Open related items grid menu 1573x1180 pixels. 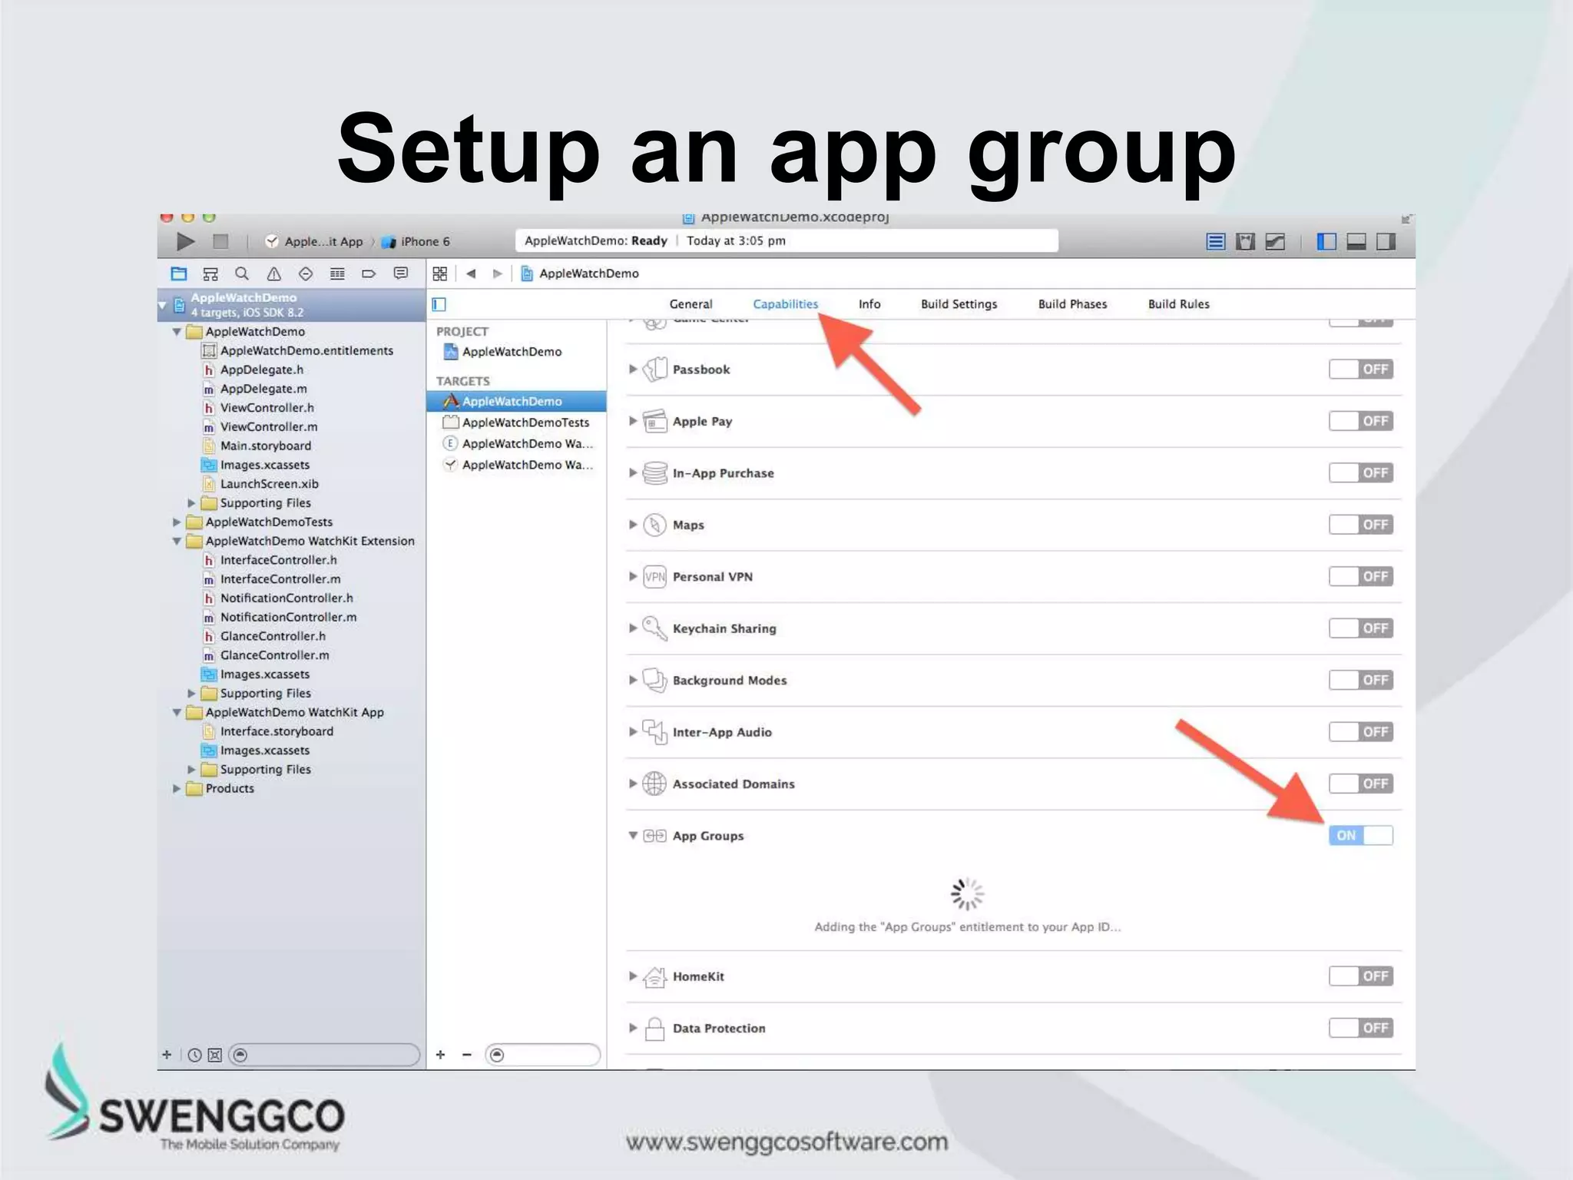pos(439,273)
